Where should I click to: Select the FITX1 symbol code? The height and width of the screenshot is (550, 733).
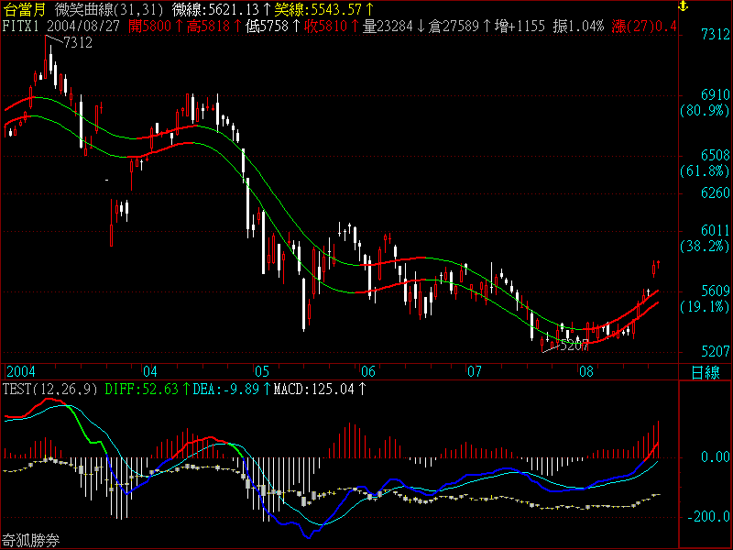point(20,26)
